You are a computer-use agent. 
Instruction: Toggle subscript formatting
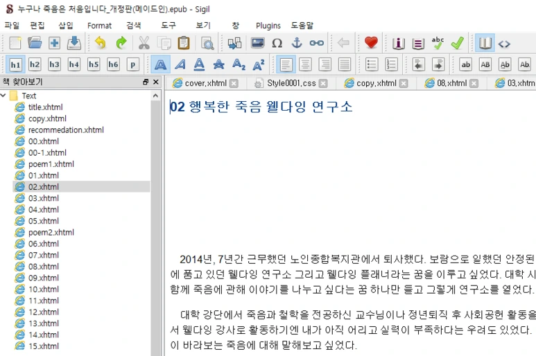239,64
